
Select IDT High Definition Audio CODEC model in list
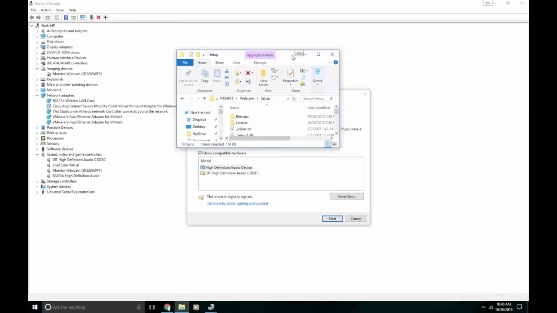point(232,173)
